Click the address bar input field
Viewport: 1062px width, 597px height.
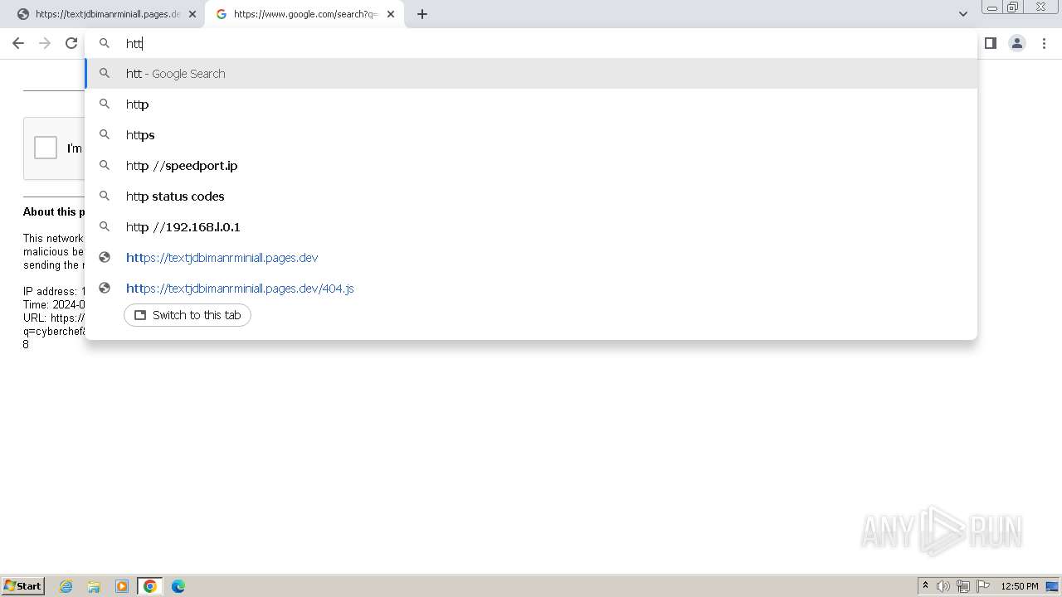pos(531,43)
